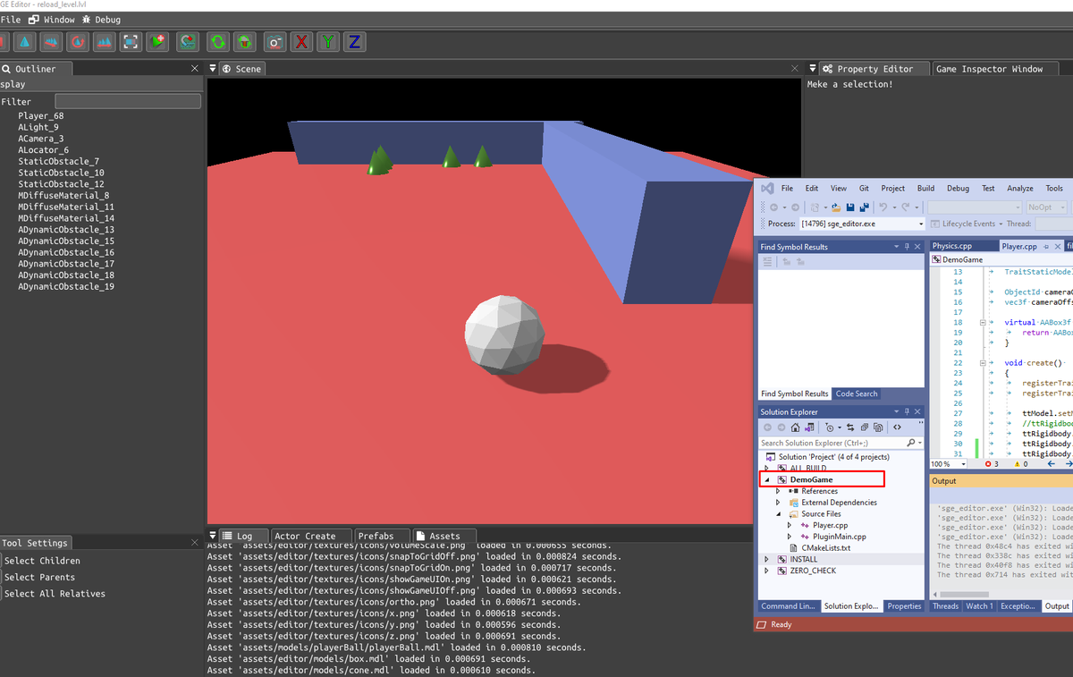The height and width of the screenshot is (677, 1073).
Task: Click the rebuild icon with green arrows and brown object
Action: pyautogui.click(x=245, y=41)
